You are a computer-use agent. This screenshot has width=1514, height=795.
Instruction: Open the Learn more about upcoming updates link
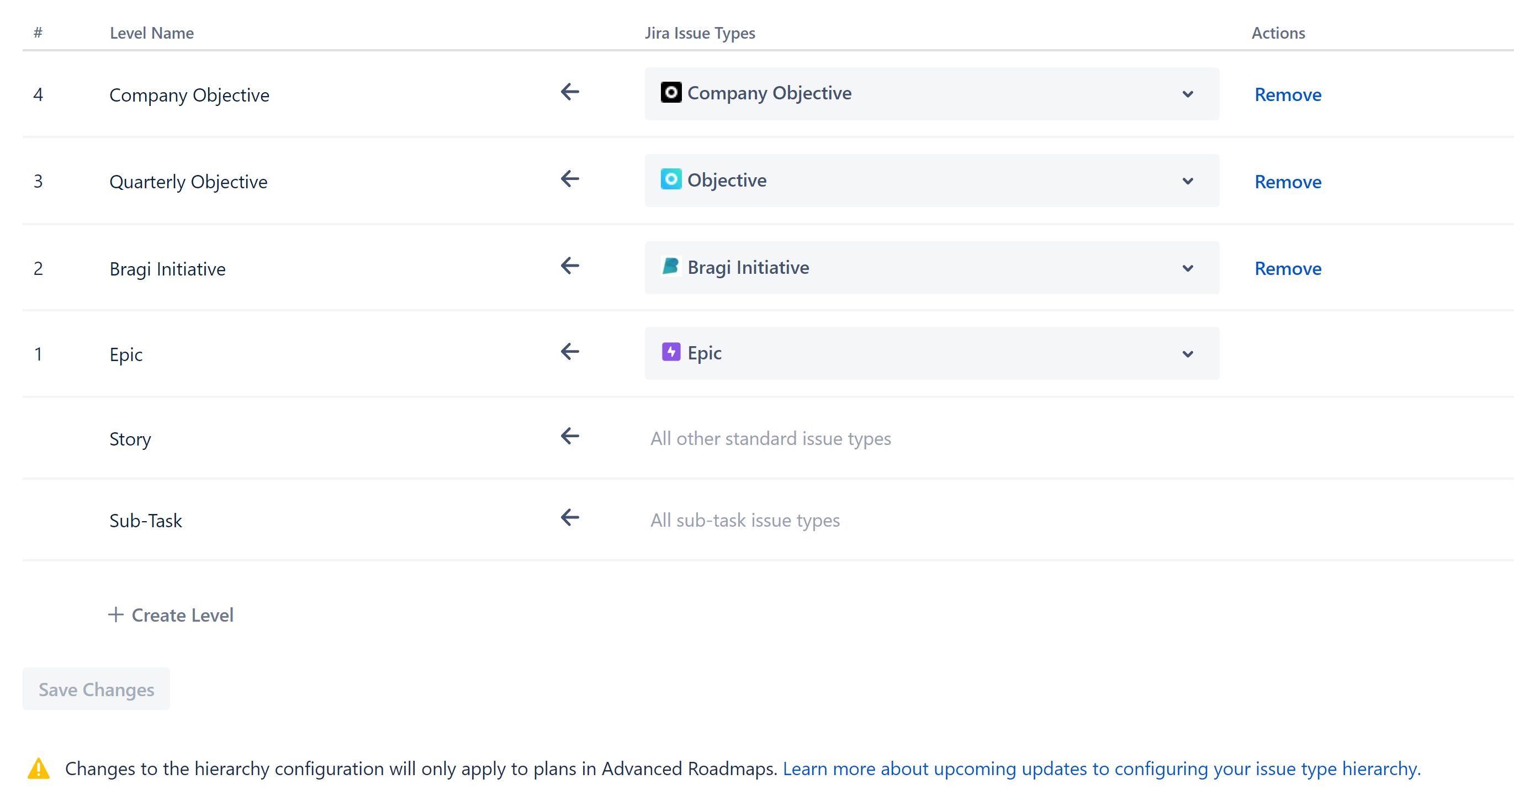(x=1102, y=768)
